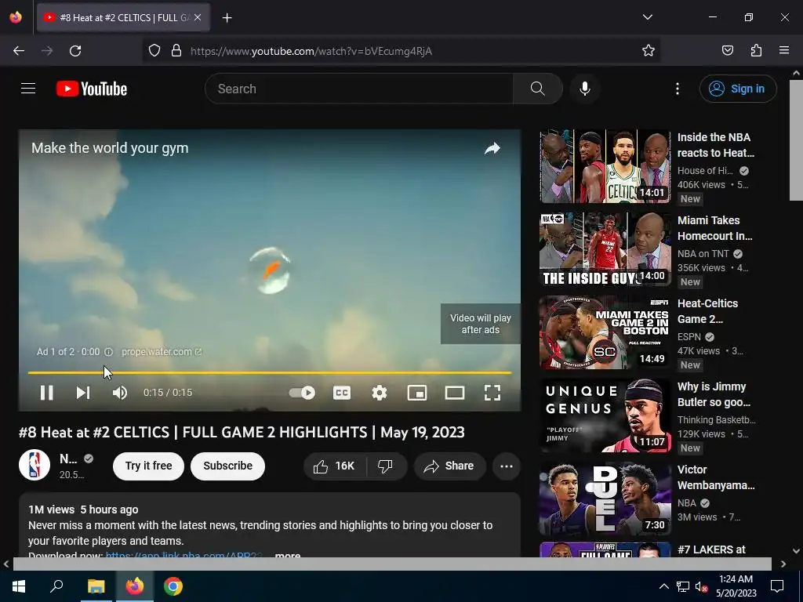List all tabs dropdown arrow
Image resolution: width=803 pixels, height=602 pixels.
click(x=647, y=17)
